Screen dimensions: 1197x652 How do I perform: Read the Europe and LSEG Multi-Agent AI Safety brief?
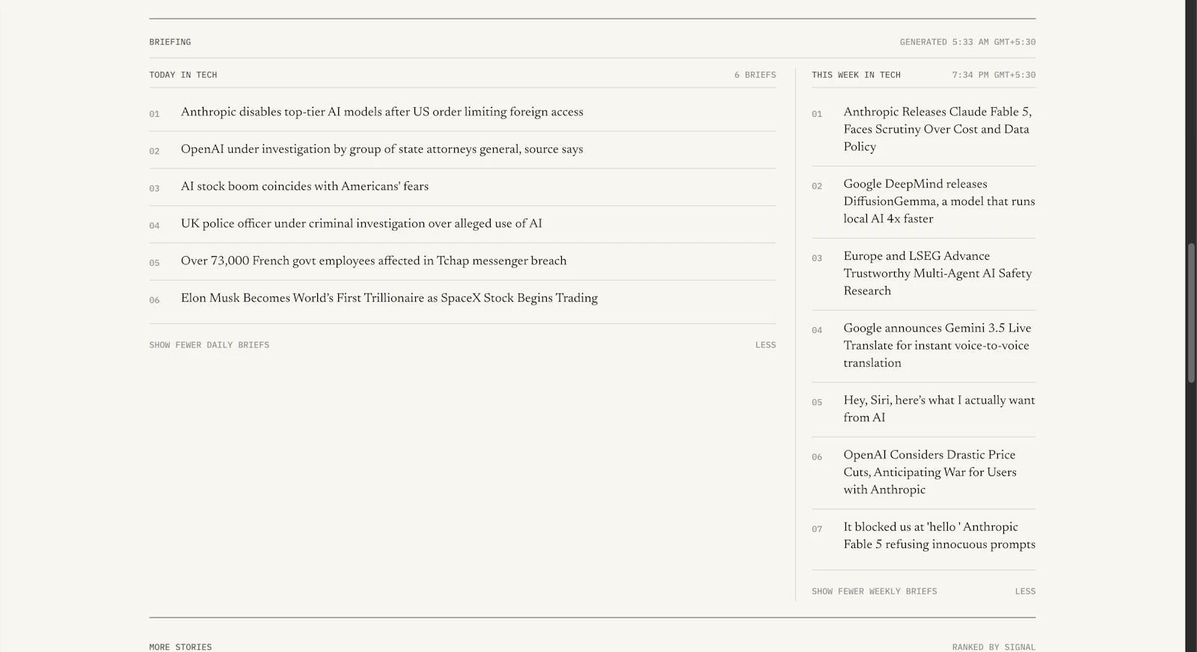click(938, 273)
